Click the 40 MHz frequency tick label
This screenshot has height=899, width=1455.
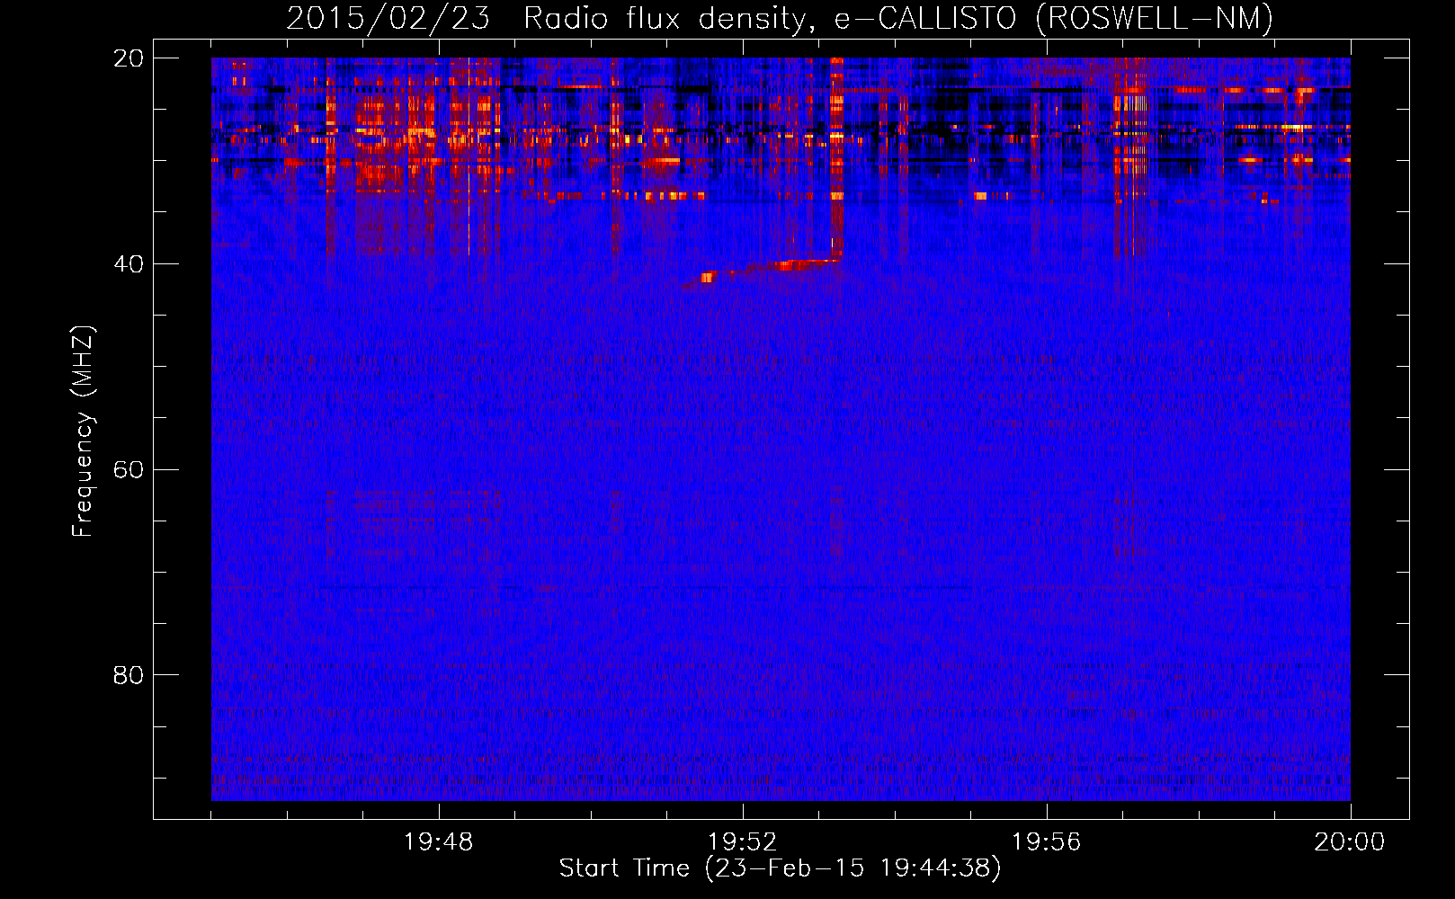[x=129, y=264]
